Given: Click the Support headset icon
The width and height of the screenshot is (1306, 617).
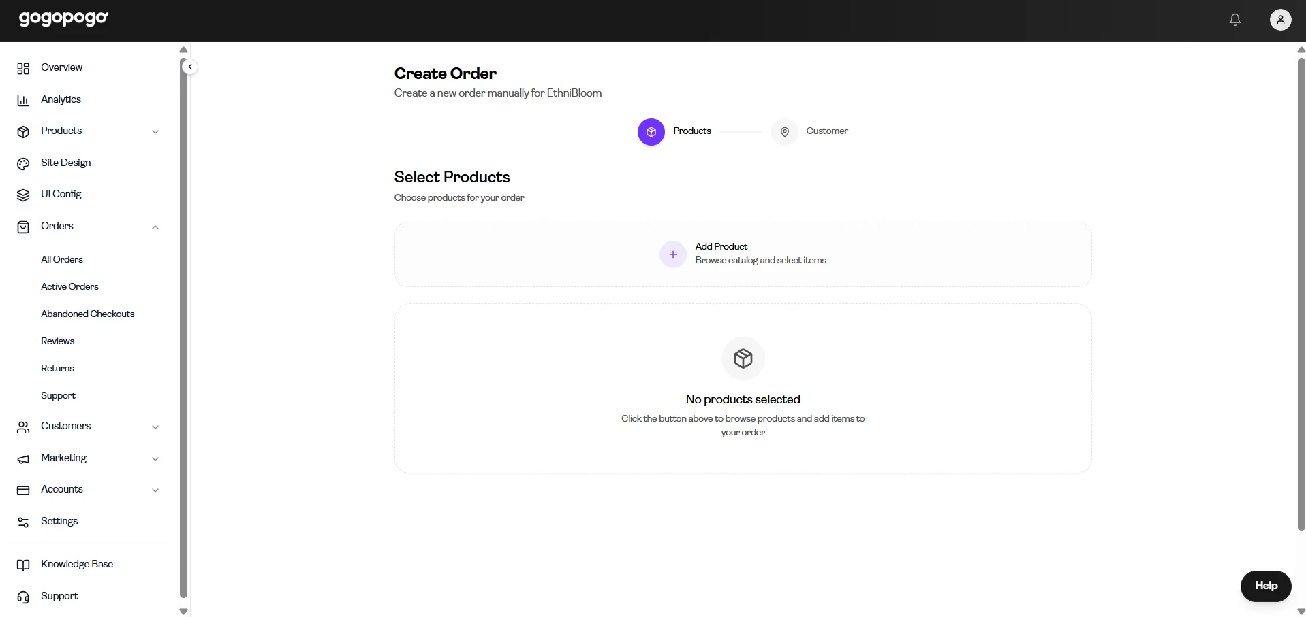Looking at the screenshot, I should pos(23,597).
